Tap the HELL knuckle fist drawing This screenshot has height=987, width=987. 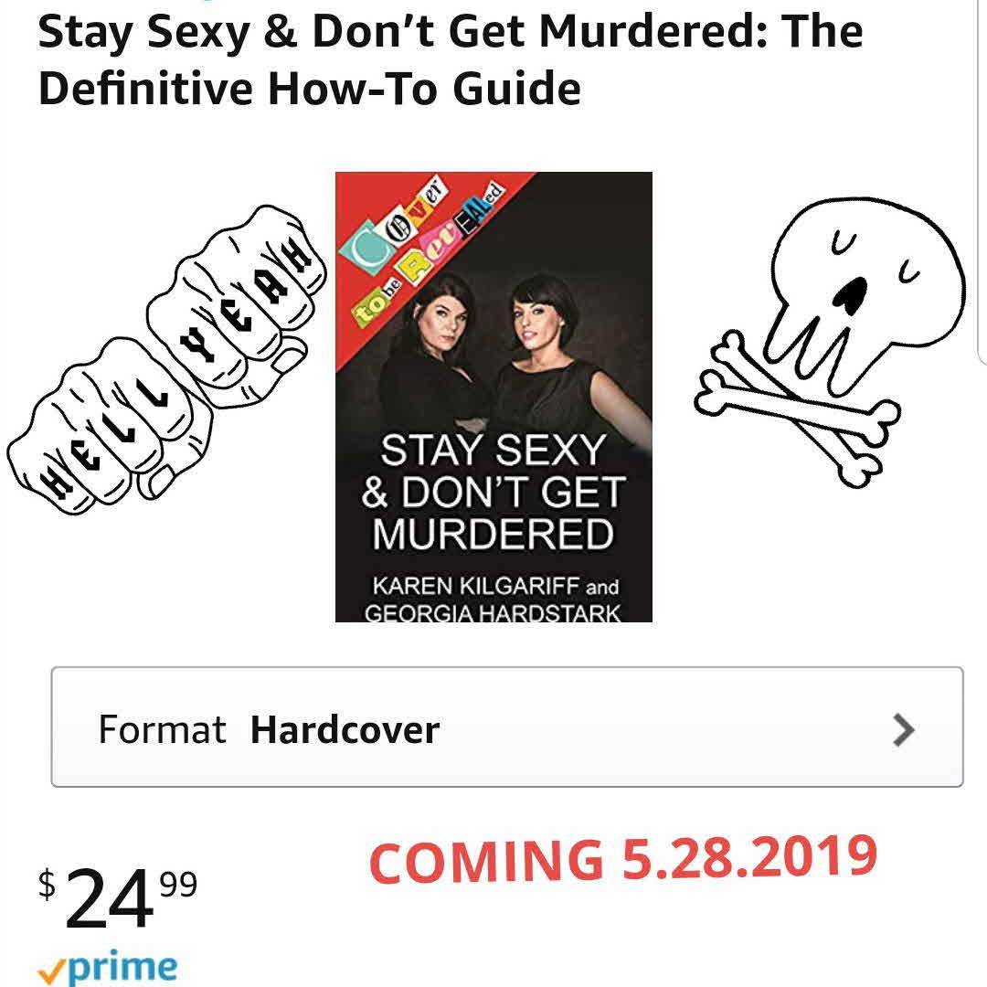[x=111, y=428]
